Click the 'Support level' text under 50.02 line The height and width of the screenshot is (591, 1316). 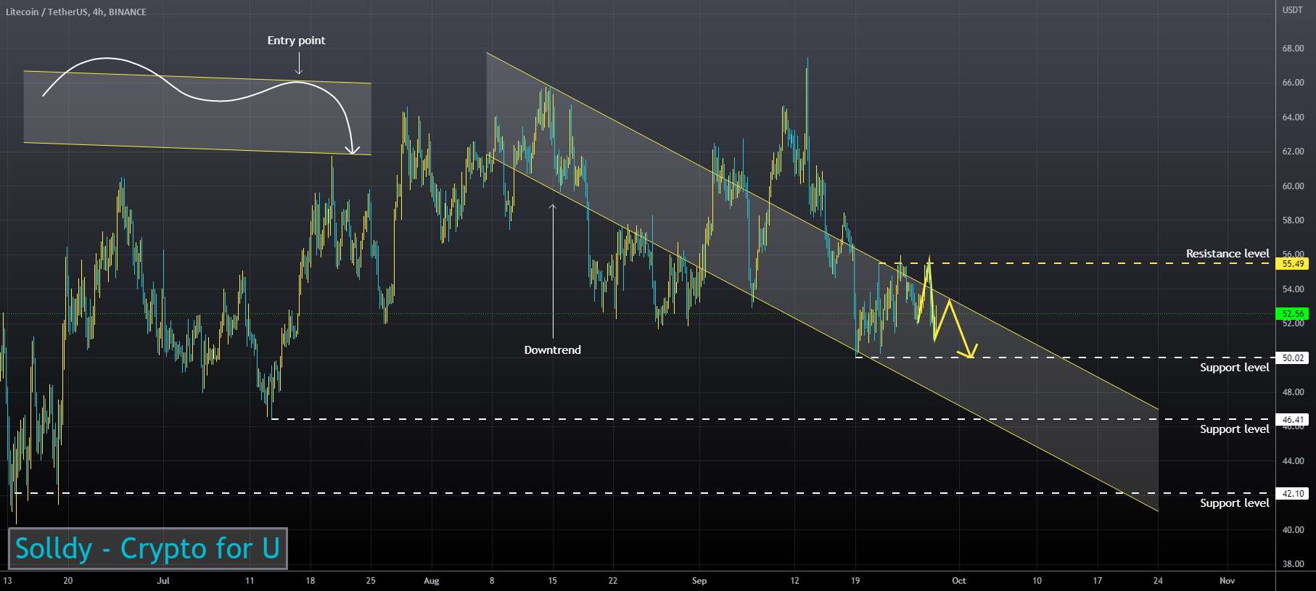(x=1234, y=368)
